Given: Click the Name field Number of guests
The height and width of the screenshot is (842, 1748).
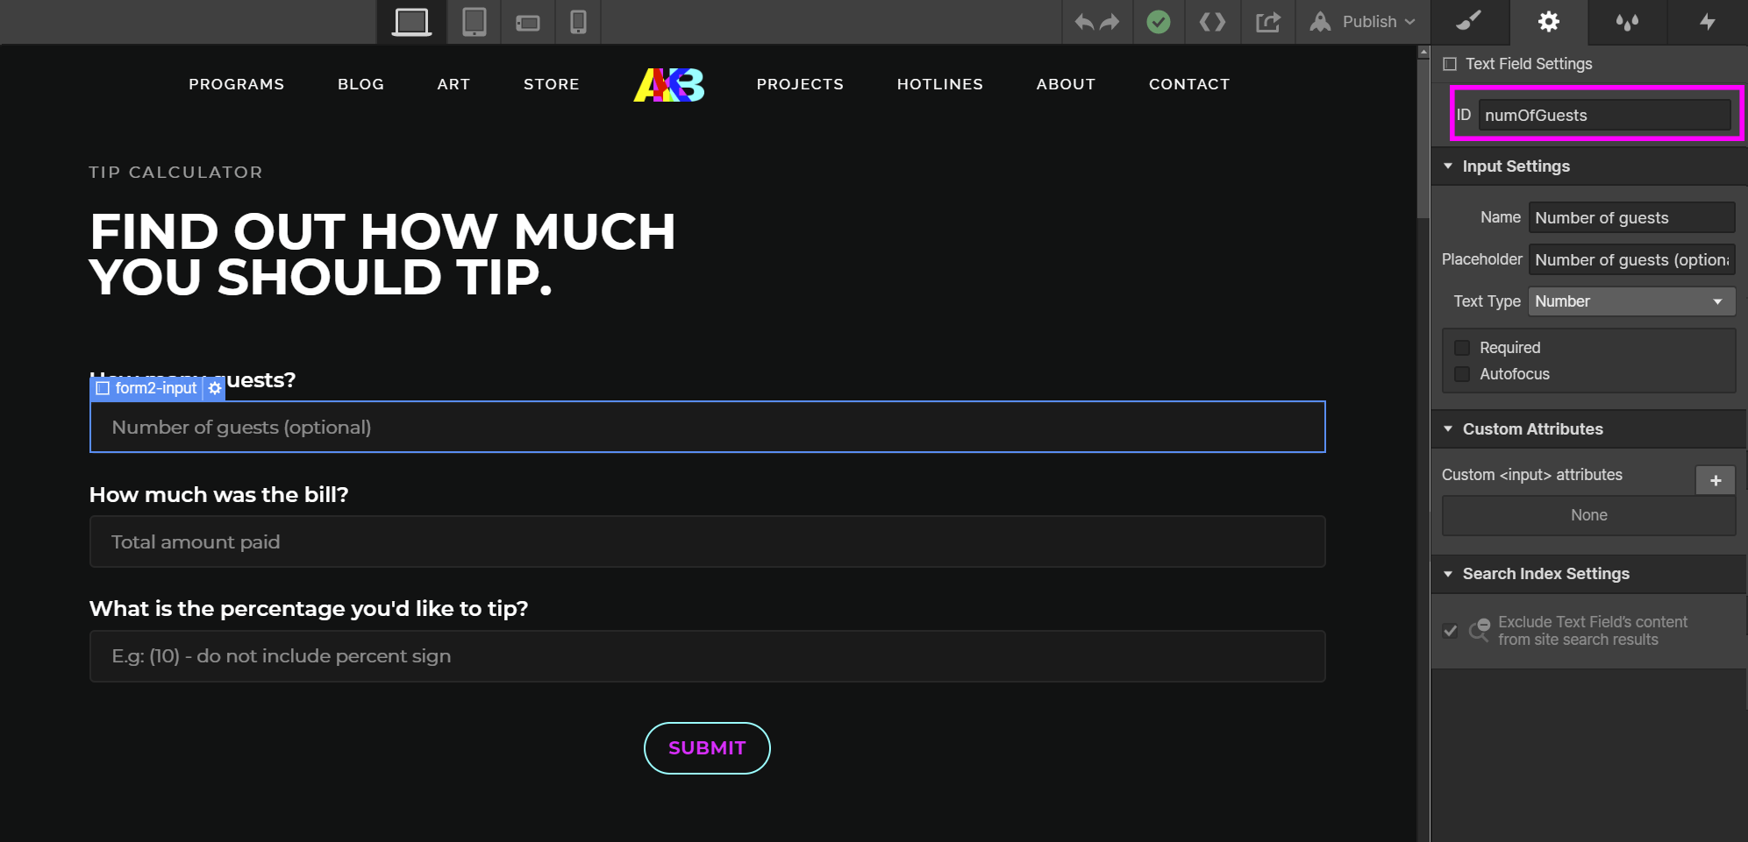Looking at the screenshot, I should click(x=1631, y=217).
